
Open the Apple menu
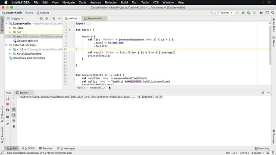(x=6, y=3)
